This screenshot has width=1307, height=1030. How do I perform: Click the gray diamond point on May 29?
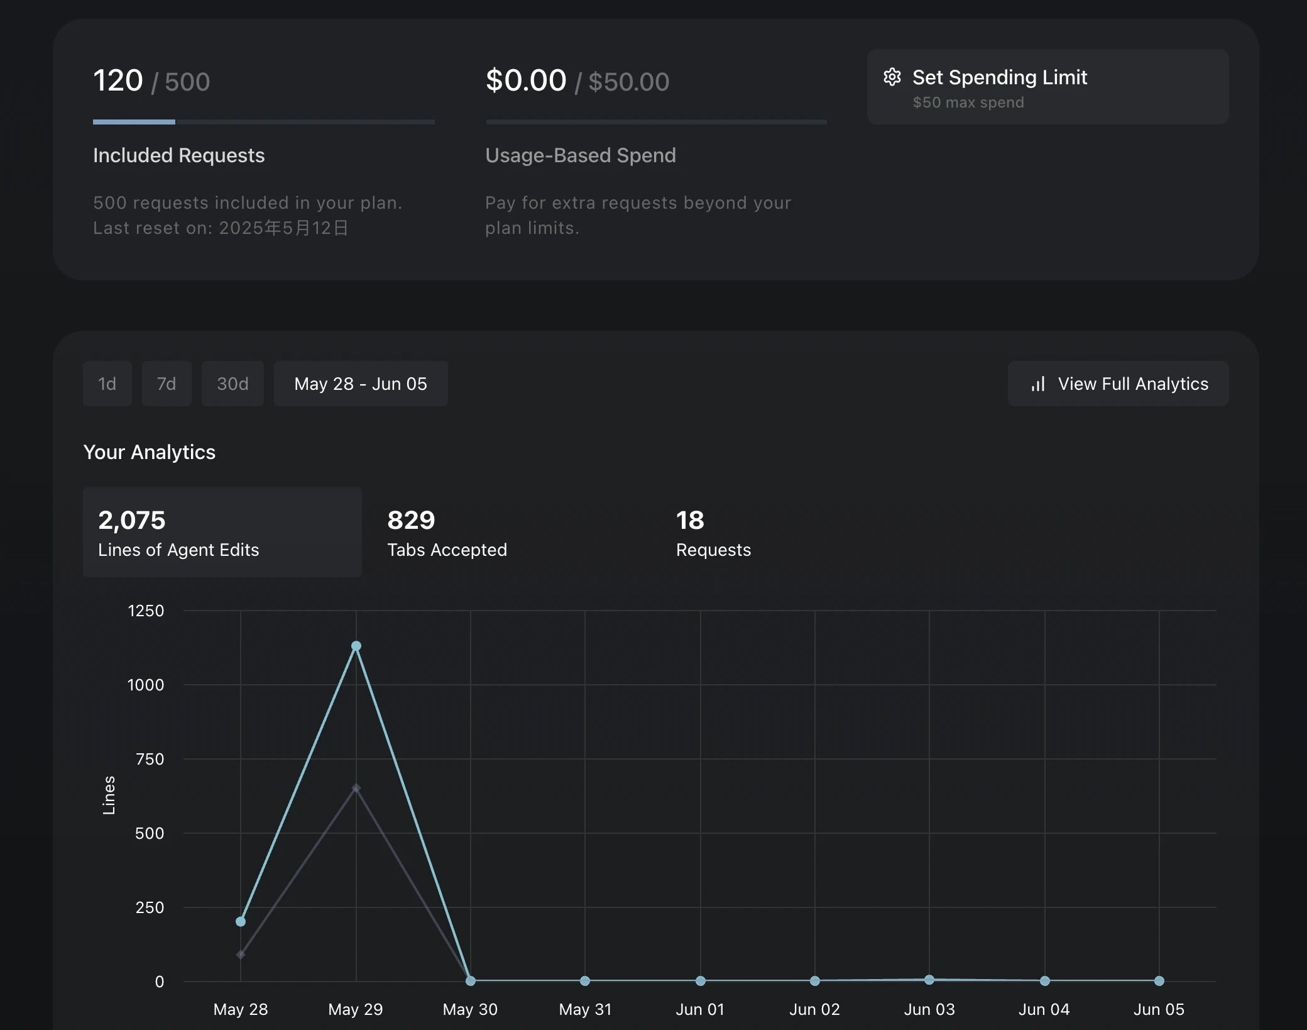point(356,788)
